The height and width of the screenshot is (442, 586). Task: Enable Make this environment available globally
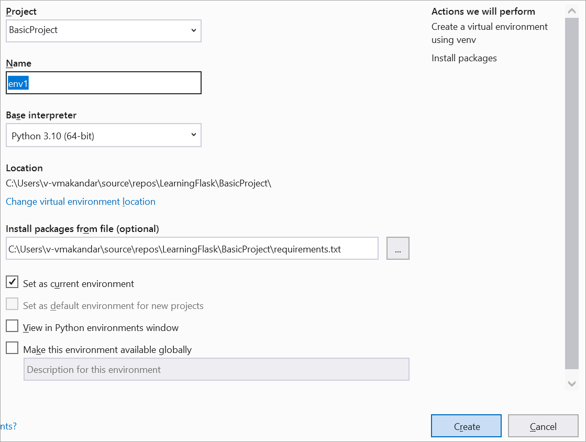click(12, 348)
